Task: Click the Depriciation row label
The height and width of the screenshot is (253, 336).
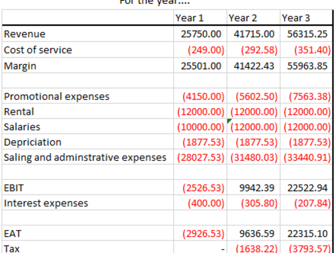Action: [x=33, y=143]
